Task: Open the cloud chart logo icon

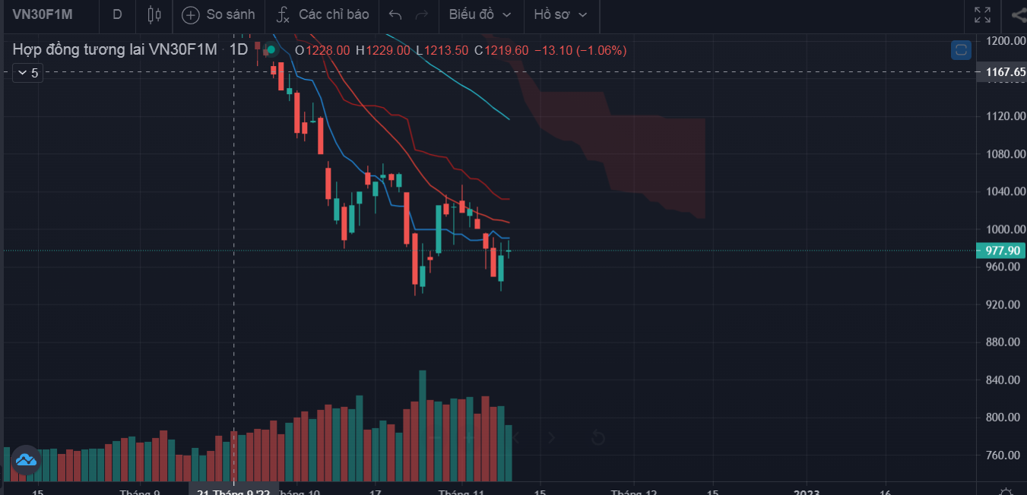Action: [26, 460]
